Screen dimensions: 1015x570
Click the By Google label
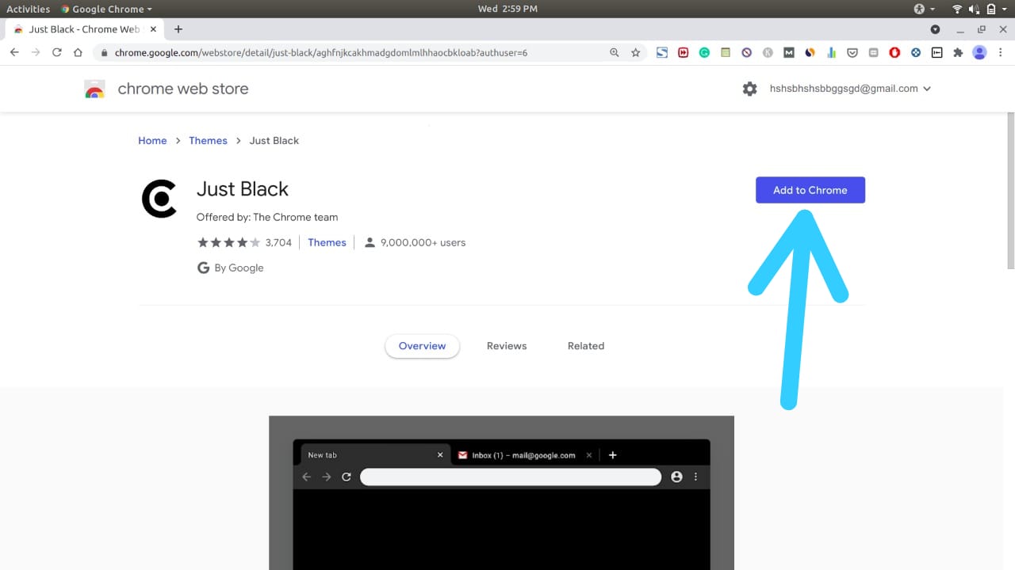[239, 268]
